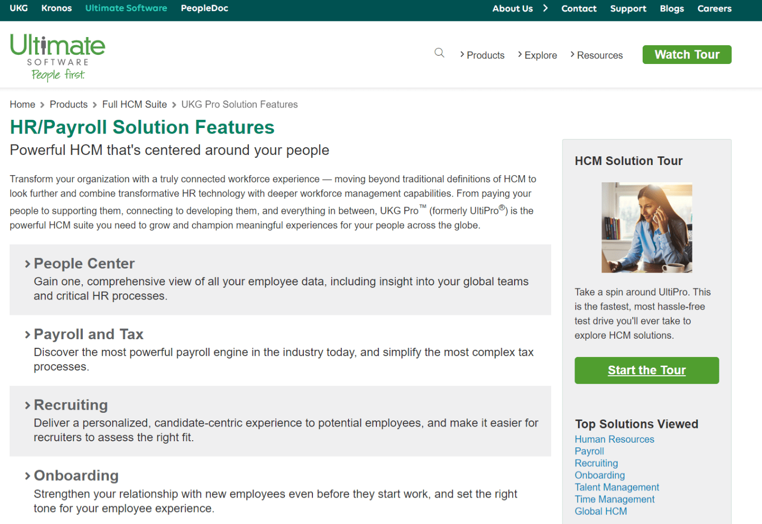Open the Full HCM Suite breadcrumb
The height and width of the screenshot is (524, 762).
pos(134,105)
